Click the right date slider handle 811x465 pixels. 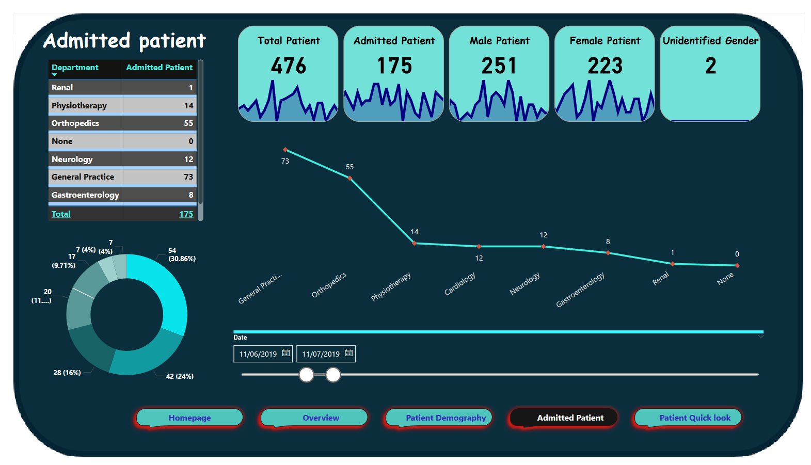[333, 375]
